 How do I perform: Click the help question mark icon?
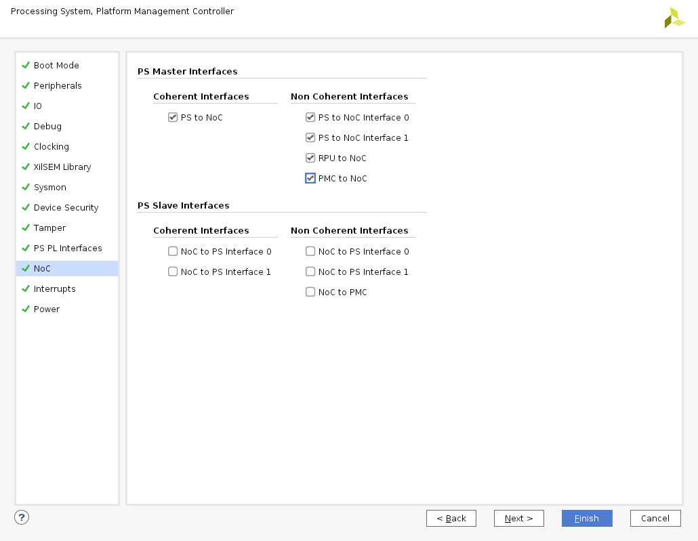pyautogui.click(x=22, y=517)
